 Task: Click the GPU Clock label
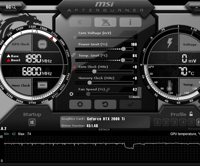point(21,44)
